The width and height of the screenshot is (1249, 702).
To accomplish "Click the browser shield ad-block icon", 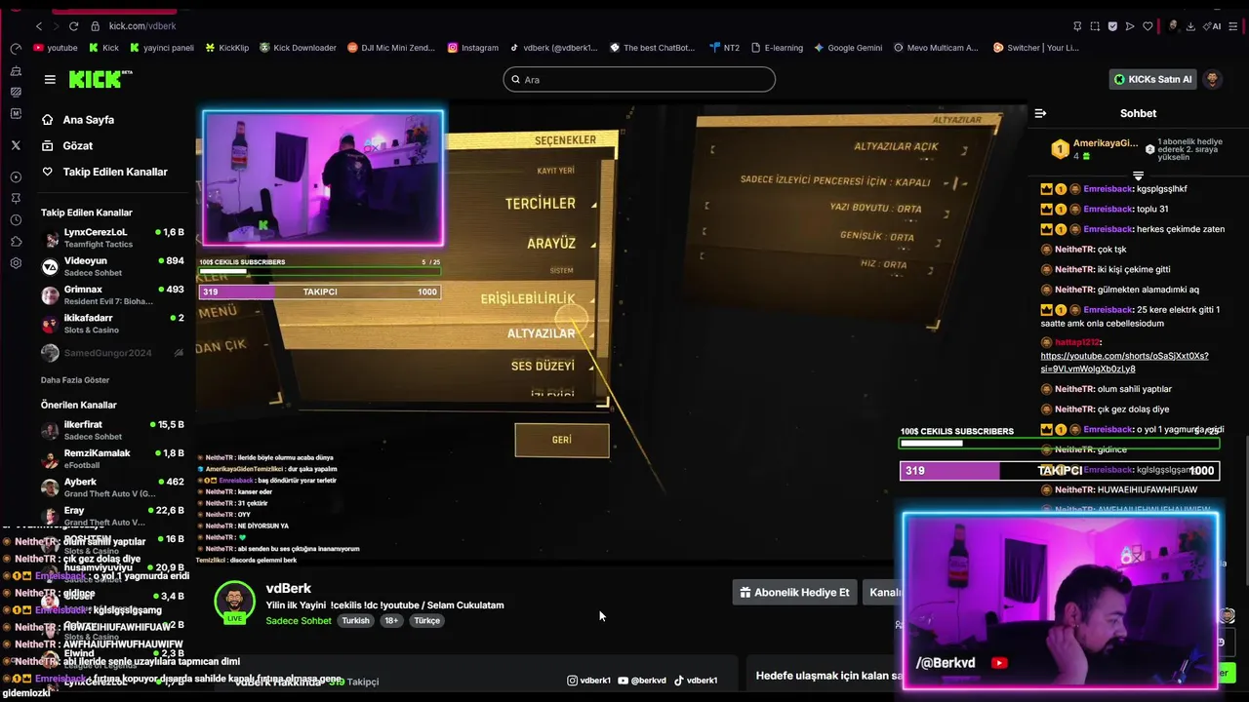I will click(x=1112, y=26).
